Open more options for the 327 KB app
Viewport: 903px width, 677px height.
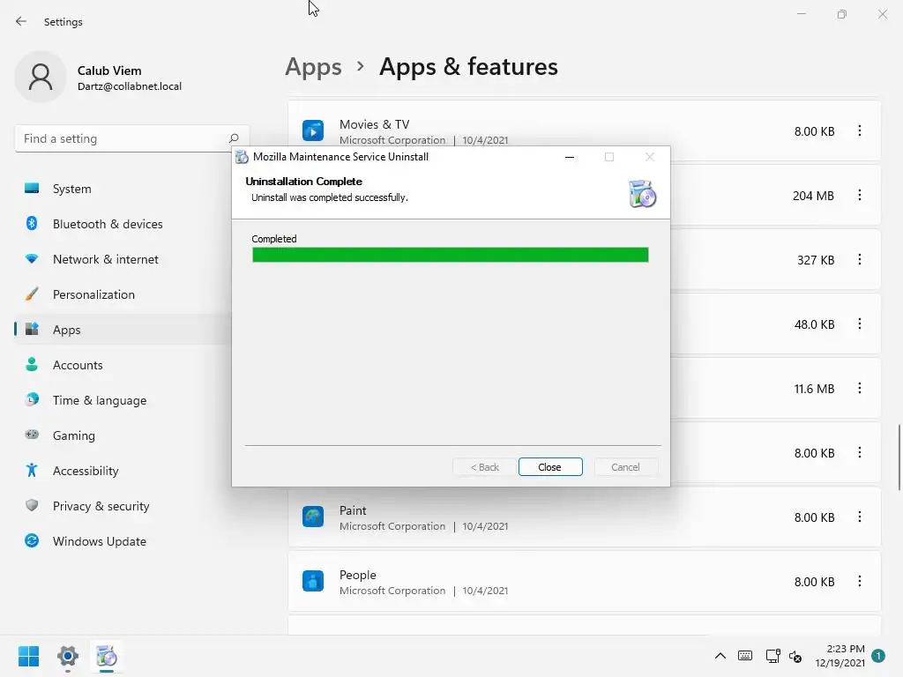click(x=859, y=260)
